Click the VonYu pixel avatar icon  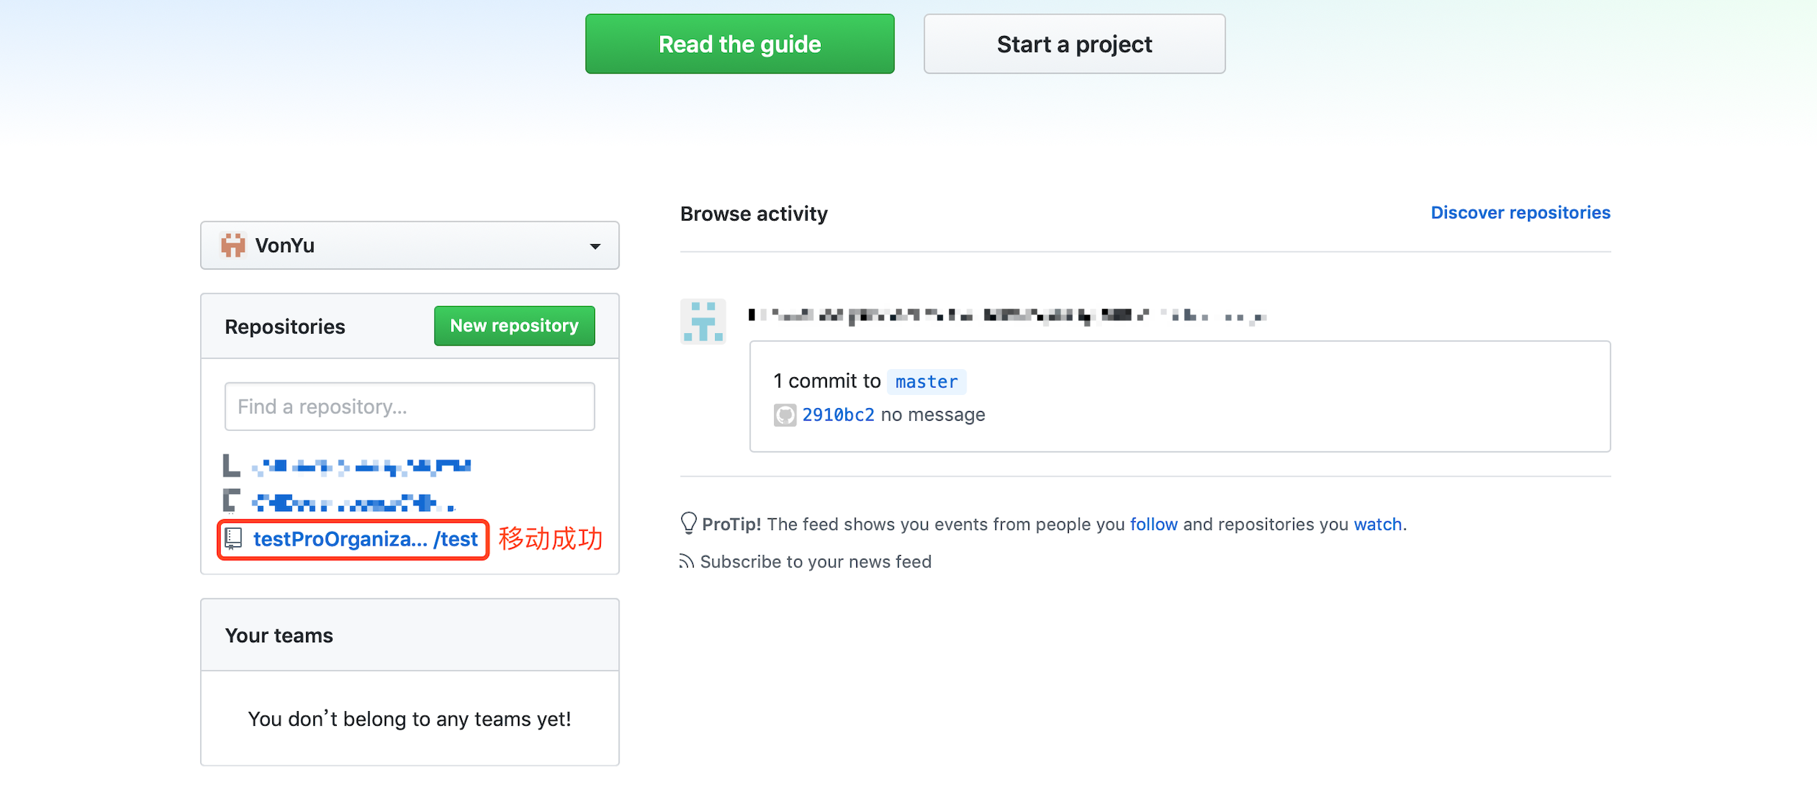tap(233, 246)
